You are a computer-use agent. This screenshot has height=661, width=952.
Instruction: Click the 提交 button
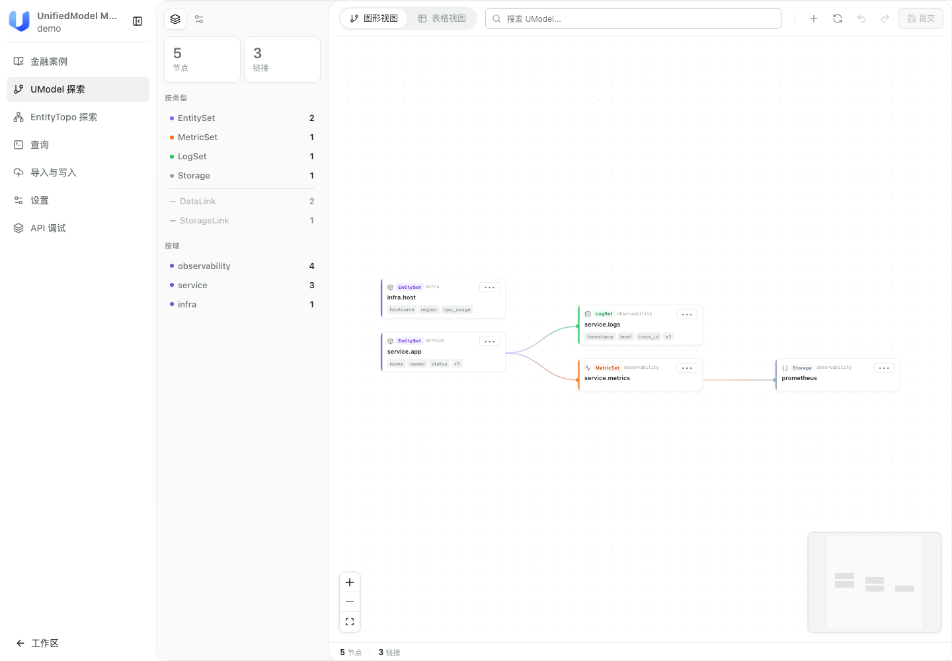921,19
